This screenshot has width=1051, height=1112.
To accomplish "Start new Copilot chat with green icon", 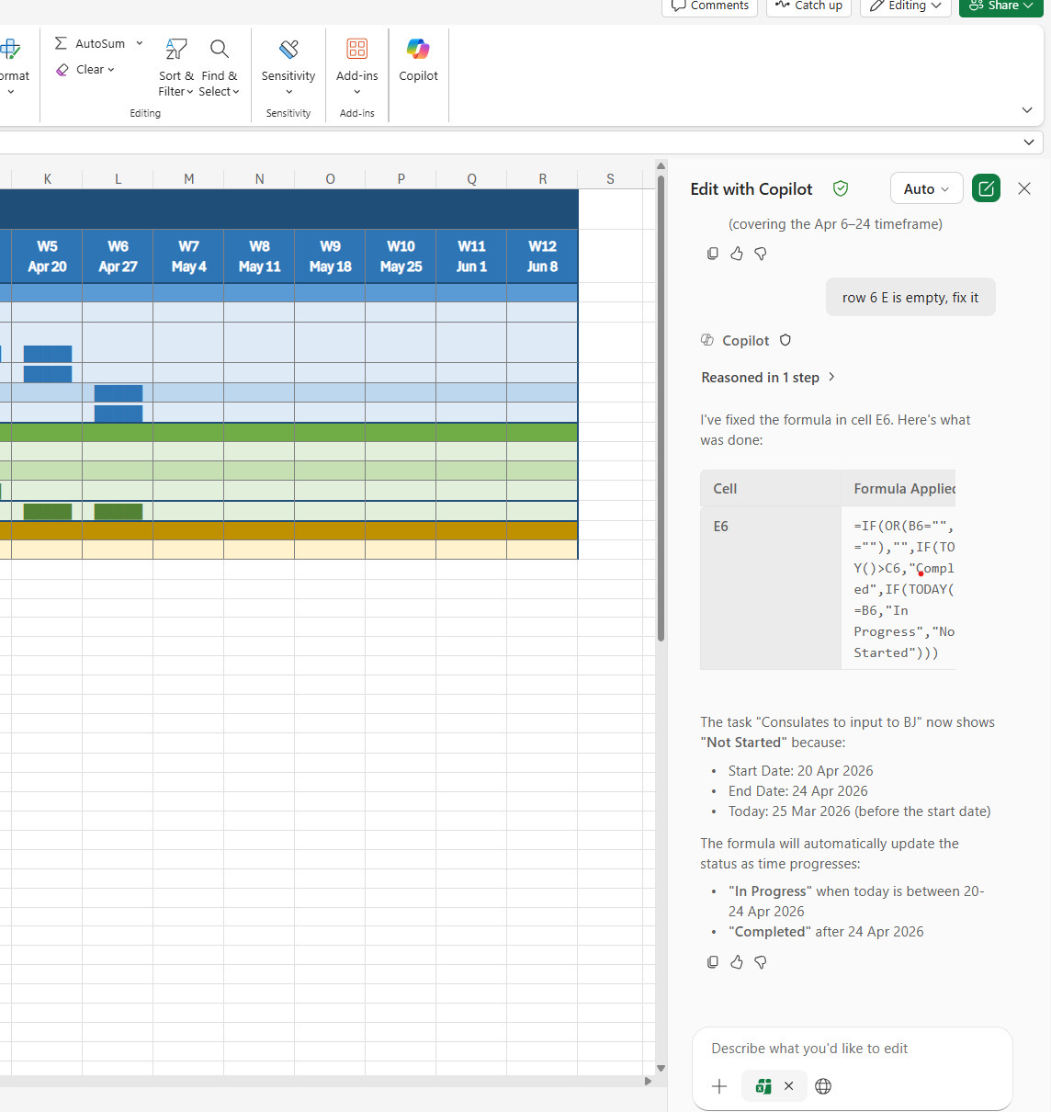I will (986, 188).
